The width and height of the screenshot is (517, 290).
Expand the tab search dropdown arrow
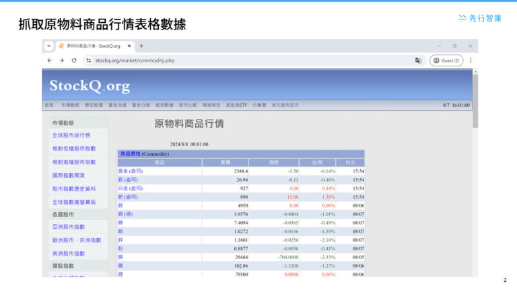(x=49, y=46)
